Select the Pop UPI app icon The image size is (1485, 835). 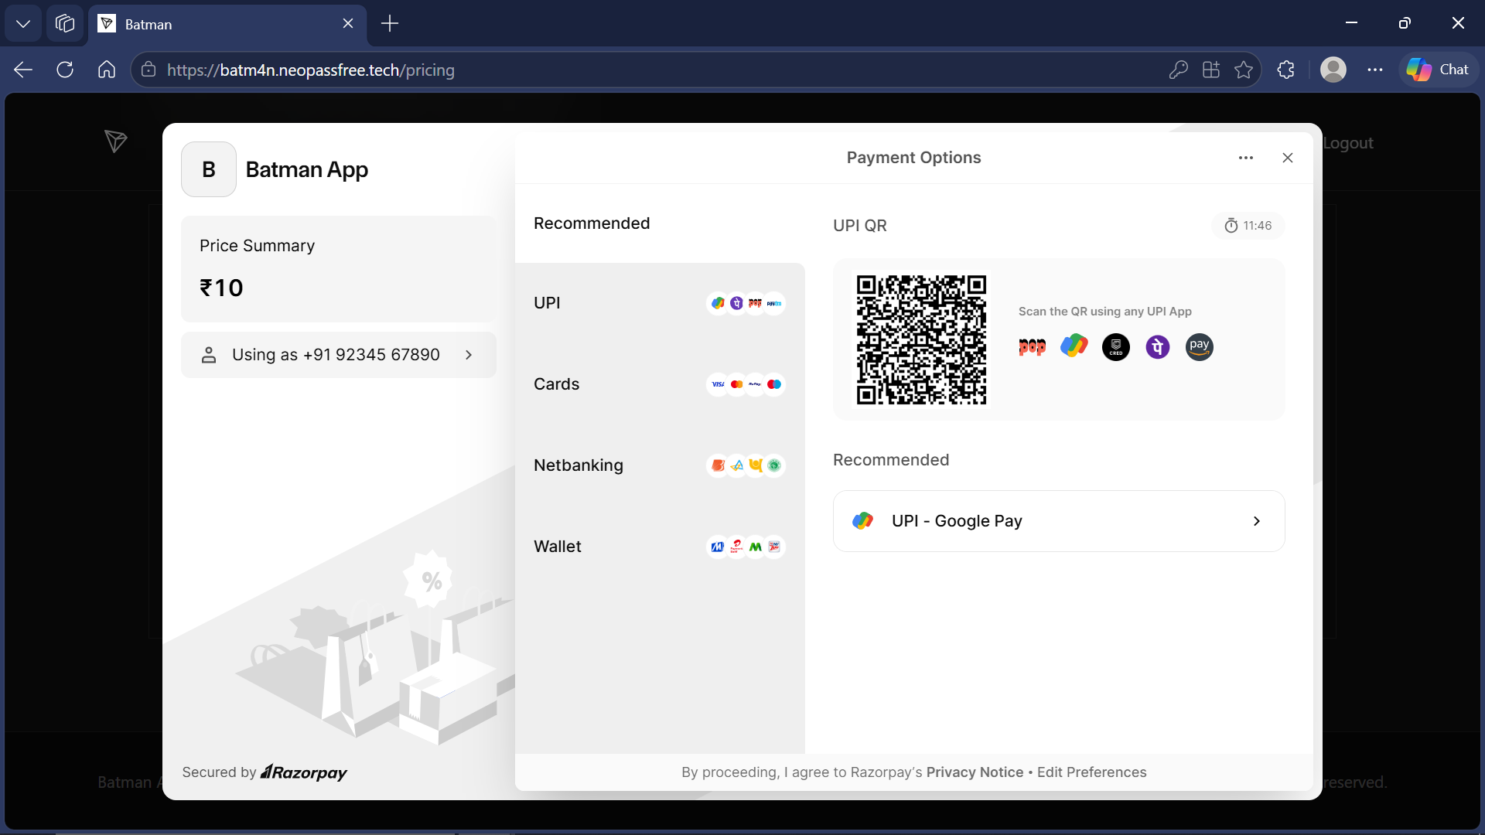tap(1032, 346)
